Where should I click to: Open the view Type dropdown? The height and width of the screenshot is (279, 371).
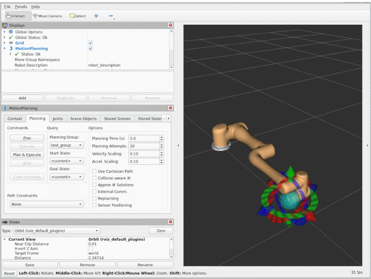[57, 231]
